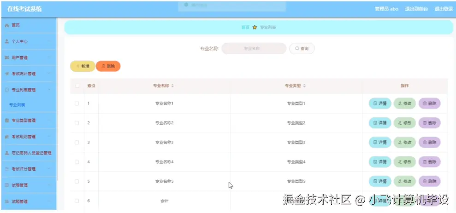Screen dimensions: 456x213
Task: Open 详情 for row 专业名称2
Action: 380,123
